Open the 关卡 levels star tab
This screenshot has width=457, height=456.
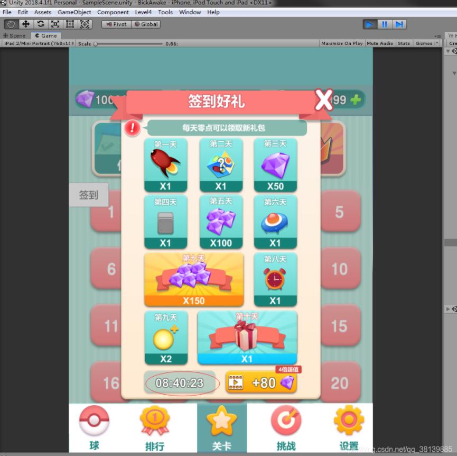pos(222,428)
